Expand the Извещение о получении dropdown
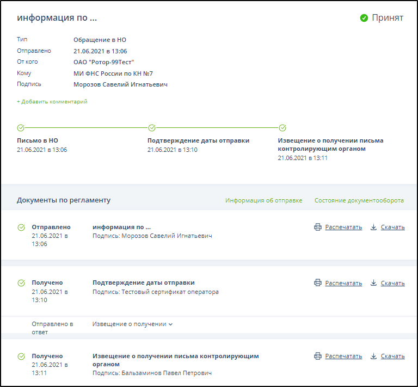This screenshot has height=387, width=418. pos(133,324)
